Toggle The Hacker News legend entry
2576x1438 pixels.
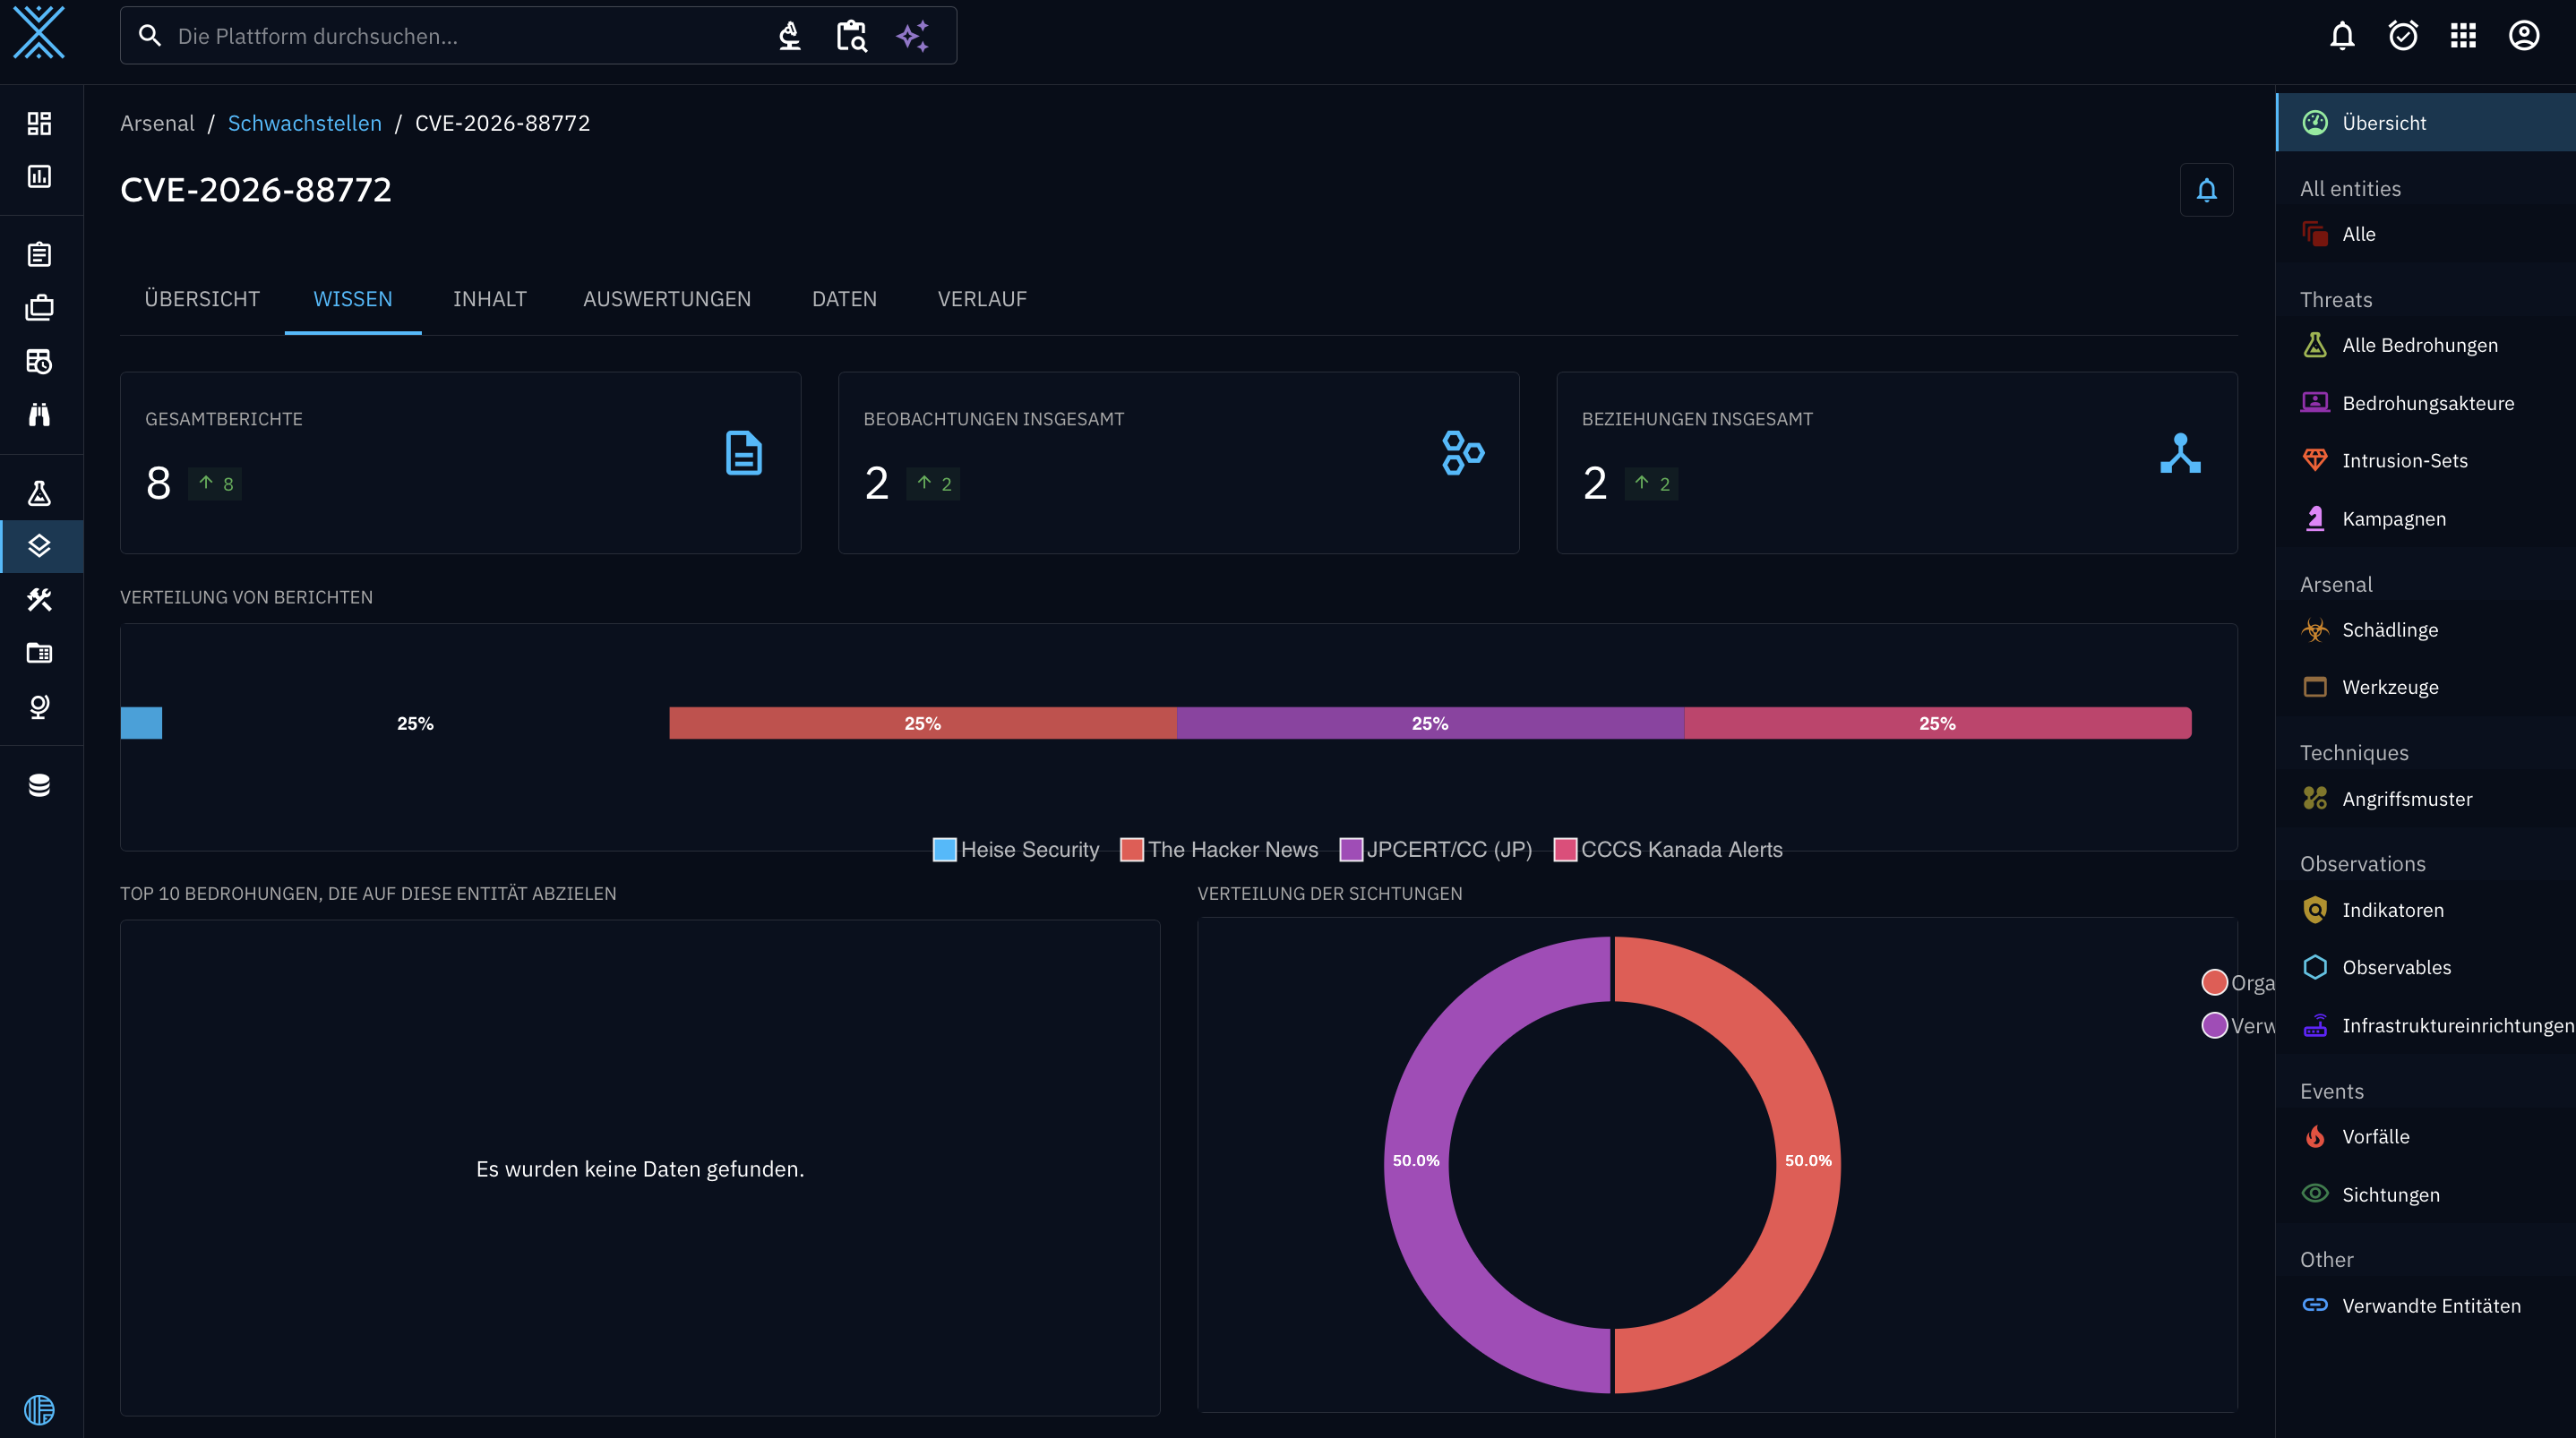click(x=1219, y=850)
